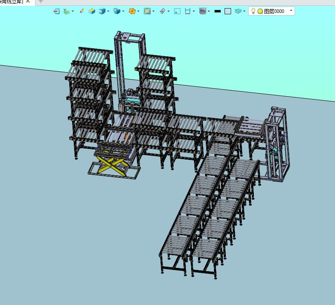The image size is (335, 305).
Task: Expand dropdown next to layers stack icon
Action: (x=244, y=11)
